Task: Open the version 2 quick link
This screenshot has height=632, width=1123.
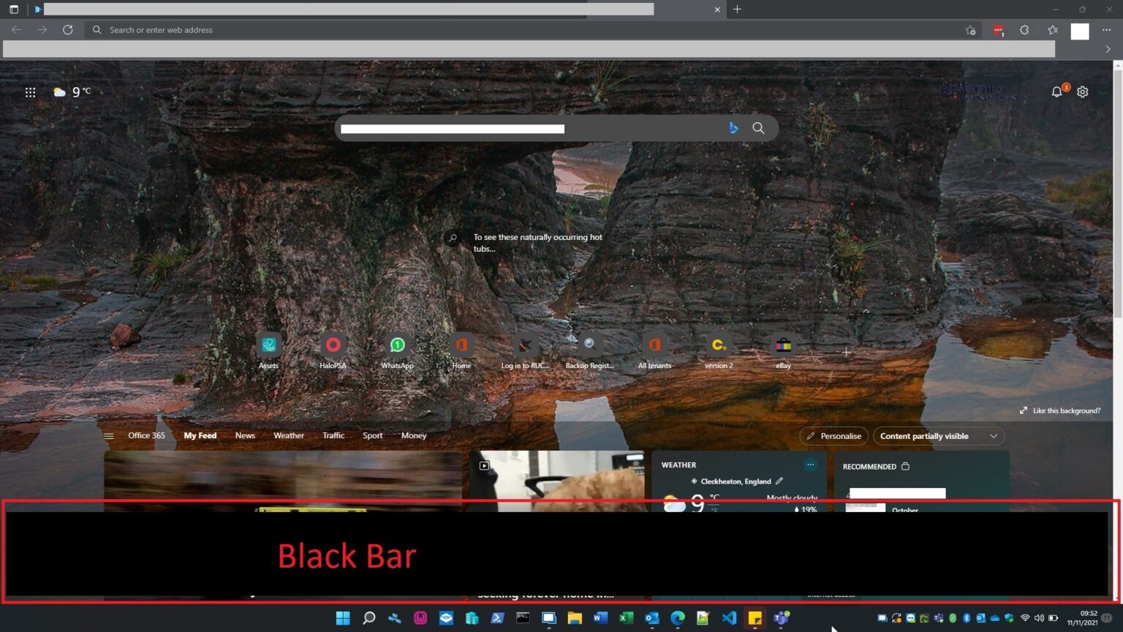Action: point(719,351)
